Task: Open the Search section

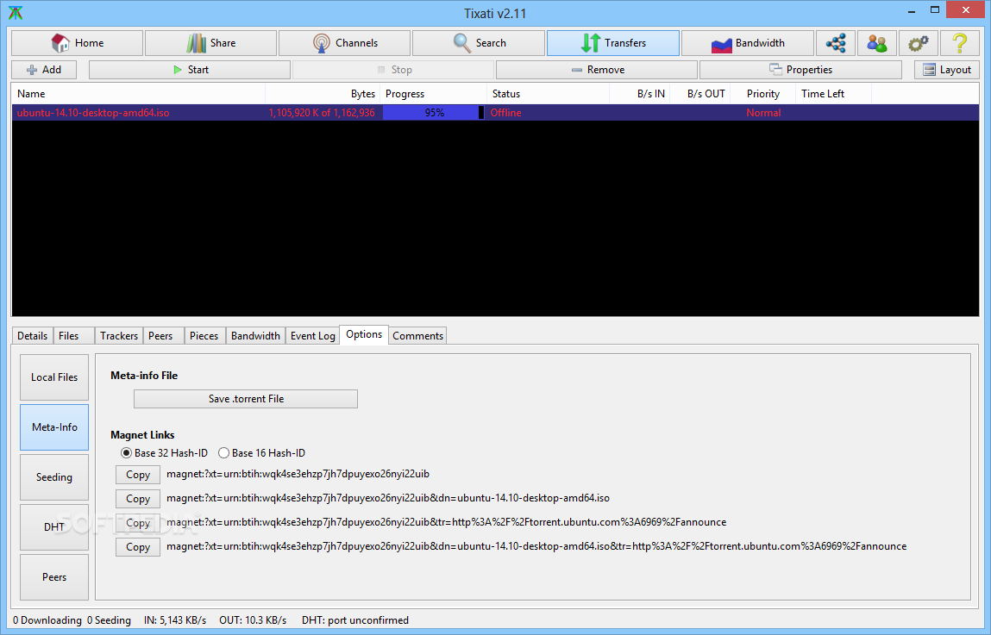Action: coord(479,43)
